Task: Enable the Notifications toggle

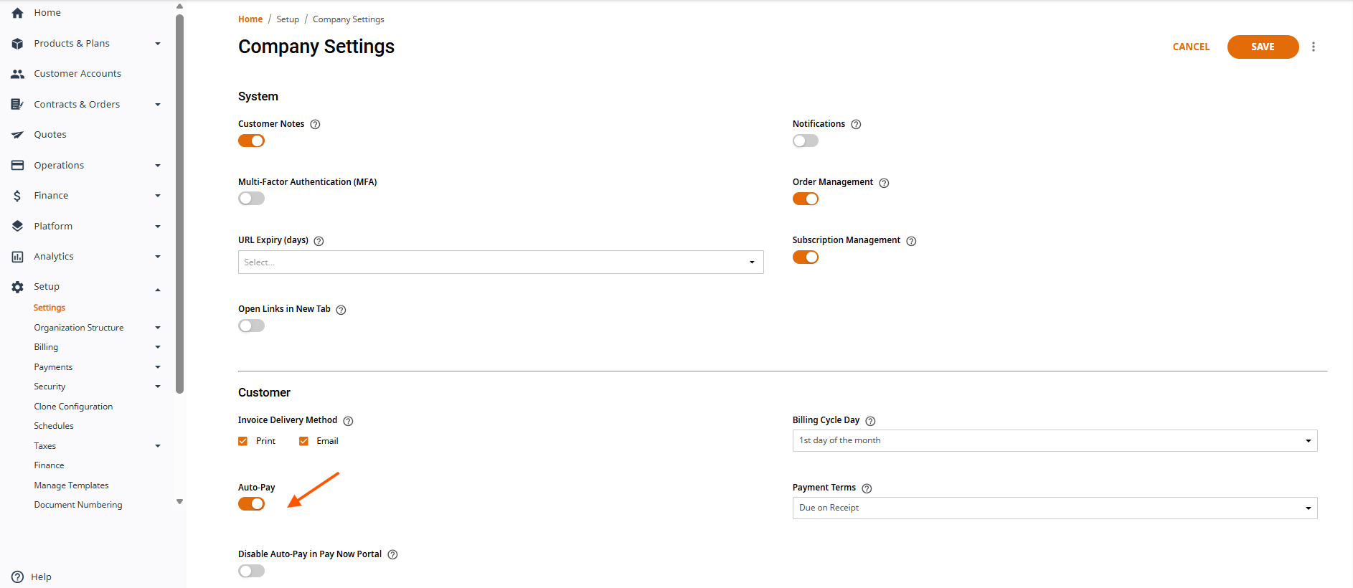Action: pyautogui.click(x=806, y=141)
